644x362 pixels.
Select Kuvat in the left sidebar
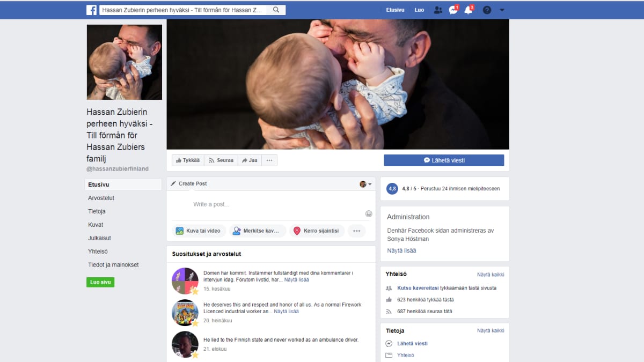point(96,225)
